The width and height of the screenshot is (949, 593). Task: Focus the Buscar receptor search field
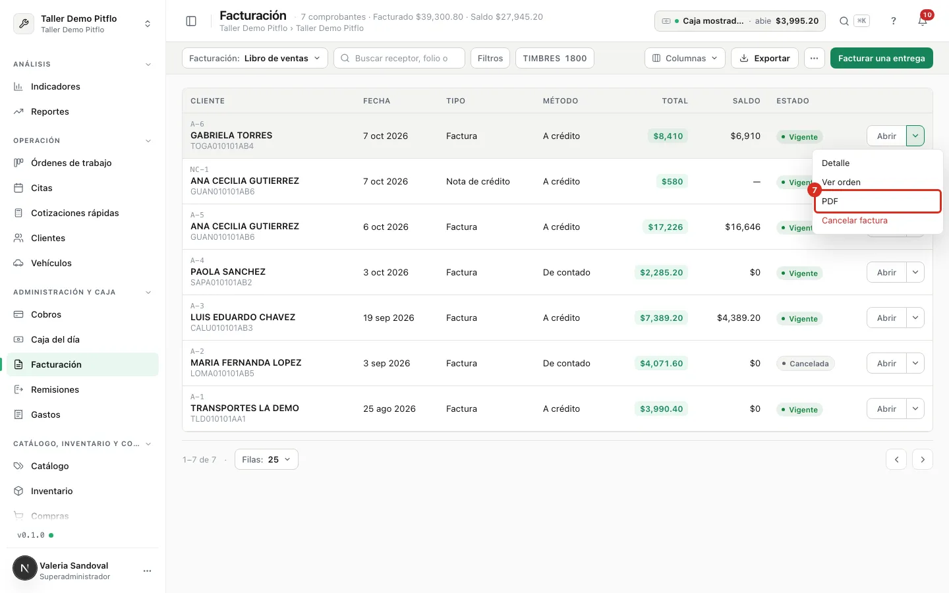[x=399, y=58]
